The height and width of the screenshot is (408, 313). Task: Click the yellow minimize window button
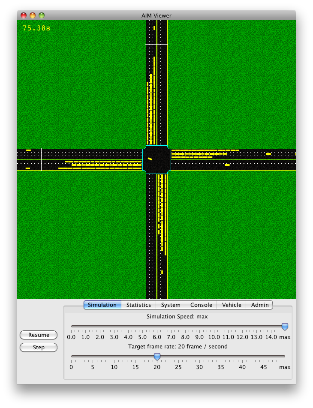point(33,15)
